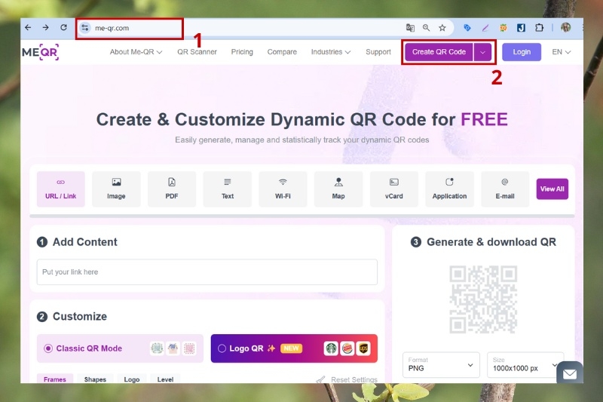Click the purple pen extension icon
The width and height of the screenshot is (603, 402).
485,28
